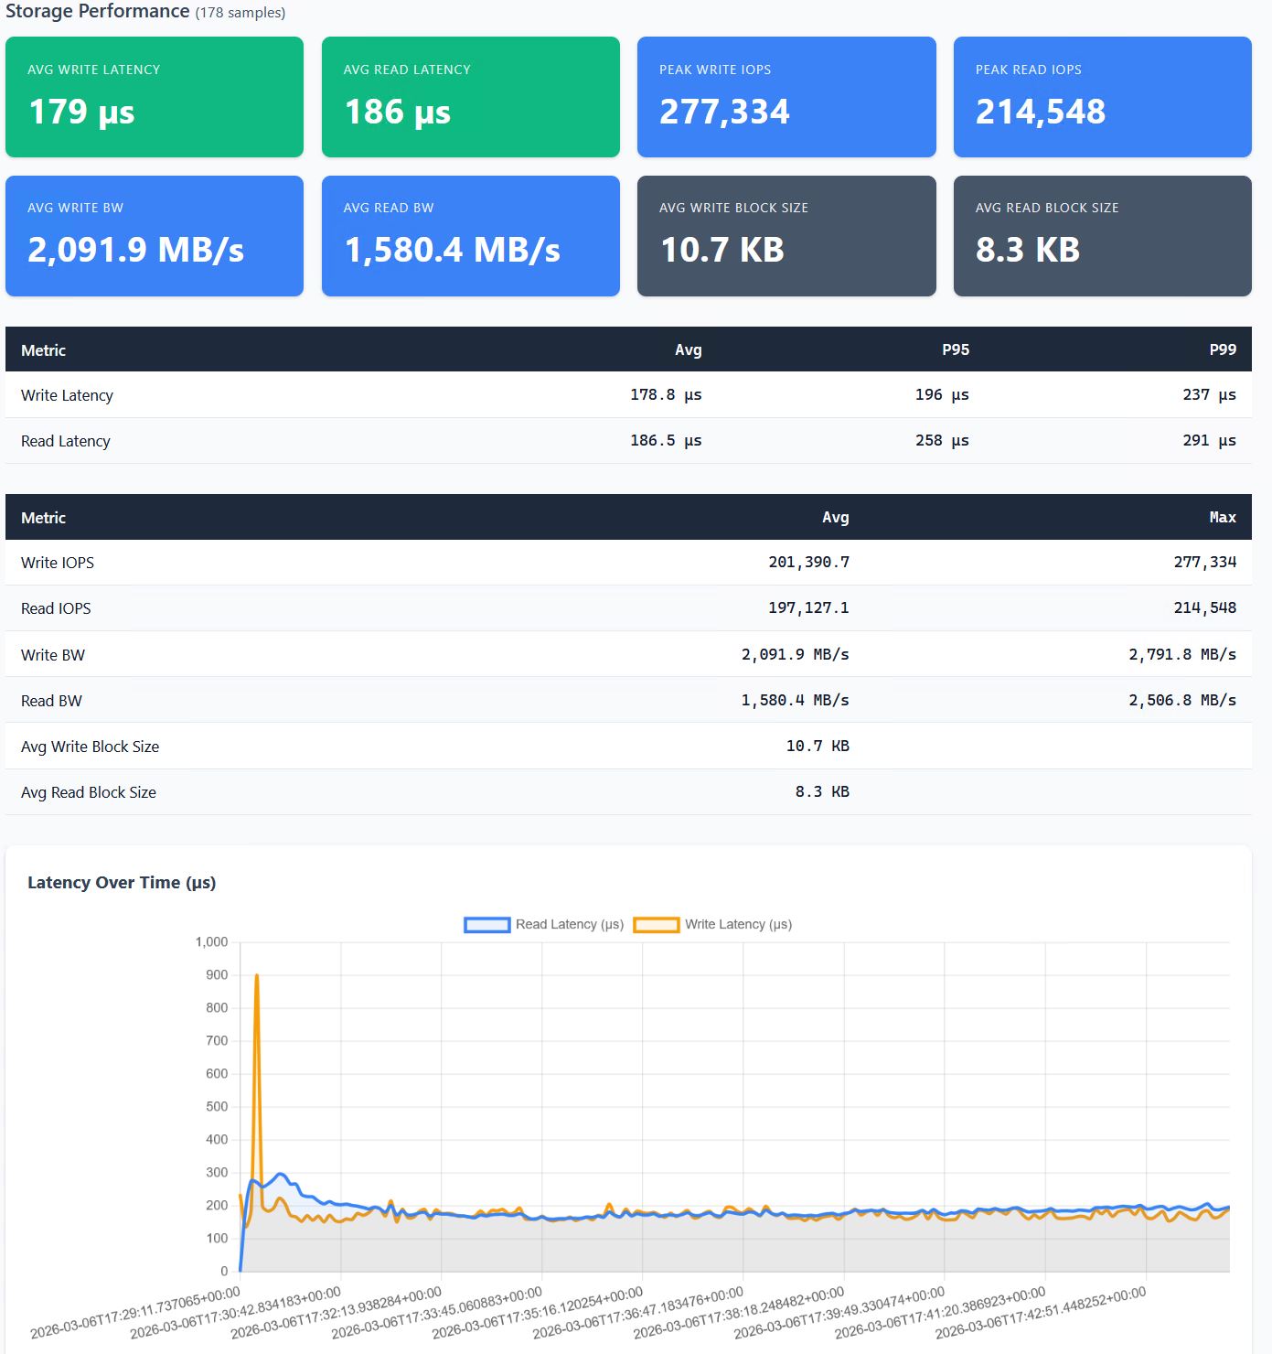Select the Avg Read Latency card

pos(470,97)
